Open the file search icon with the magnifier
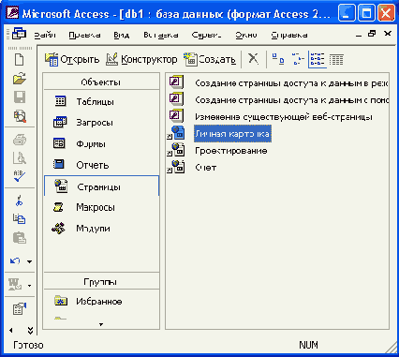The height and width of the screenshot is (357, 399). click(20, 116)
